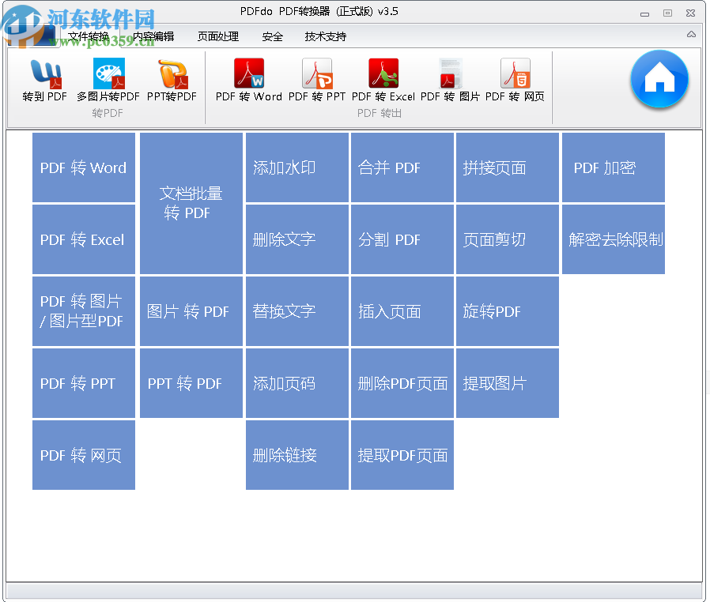Select the 提取图片 image extraction tile

pos(507,383)
